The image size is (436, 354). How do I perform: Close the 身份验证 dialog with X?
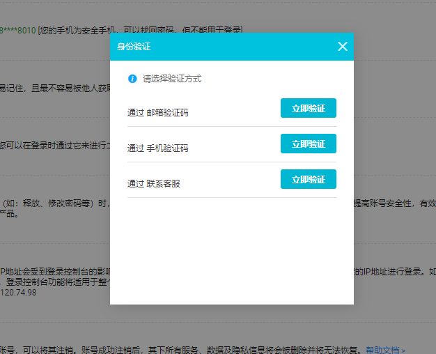coord(343,46)
